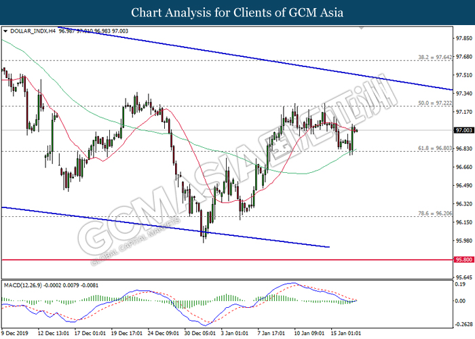
Task: Click the 61.8 = 96.803 Fibonacci label
Action: pos(435,148)
